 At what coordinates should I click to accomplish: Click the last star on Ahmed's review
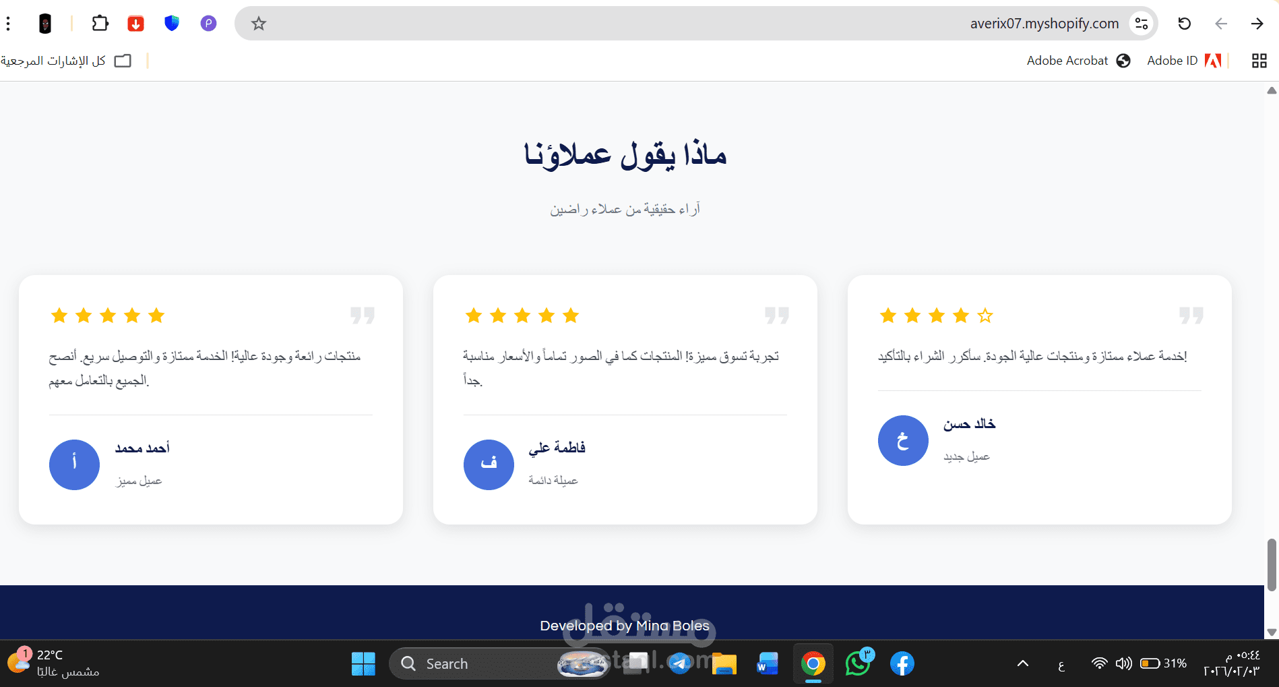(156, 315)
